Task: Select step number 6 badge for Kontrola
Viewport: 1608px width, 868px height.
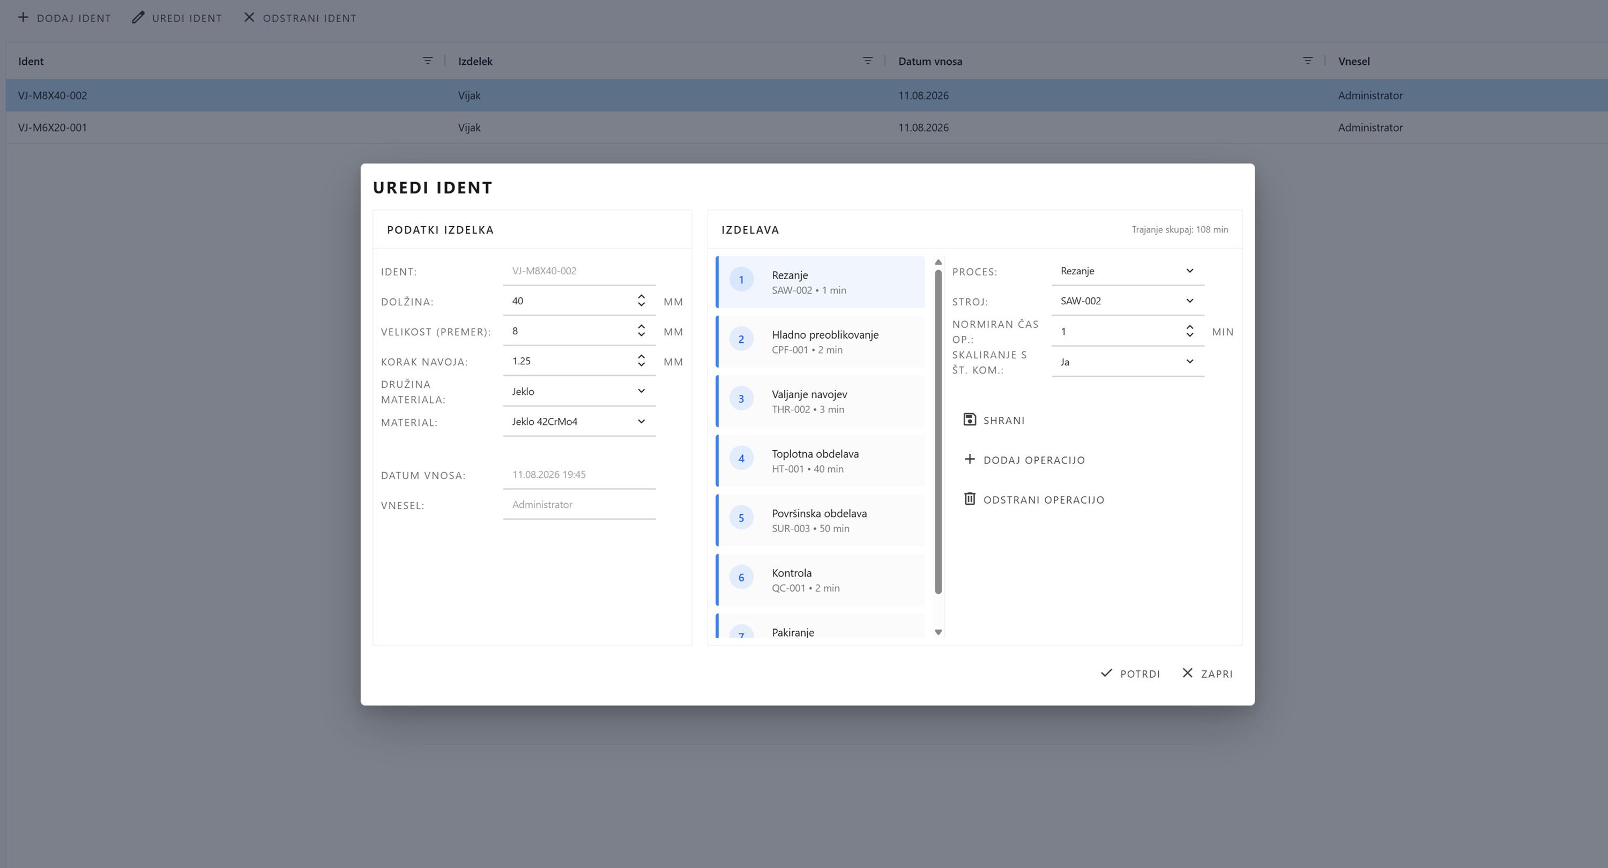Action: point(742,578)
